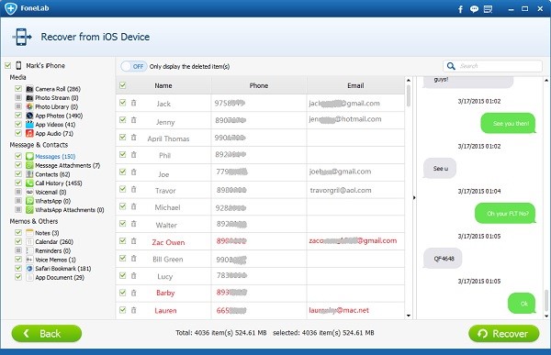Image resolution: width=551 pixels, height=355 pixels.
Task: Open the Facebook share icon
Action: tap(460, 9)
